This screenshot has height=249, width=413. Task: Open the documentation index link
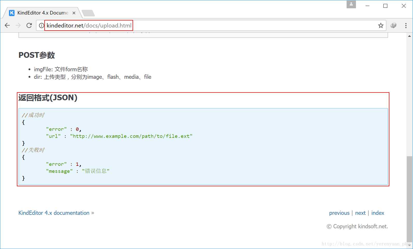point(378,213)
